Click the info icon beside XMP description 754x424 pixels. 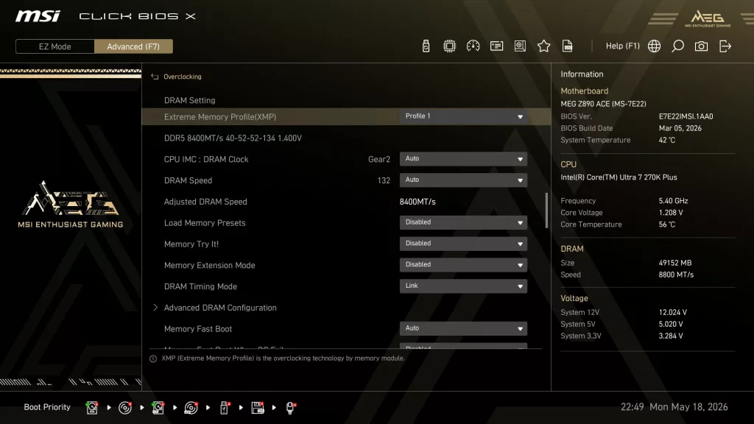click(153, 358)
